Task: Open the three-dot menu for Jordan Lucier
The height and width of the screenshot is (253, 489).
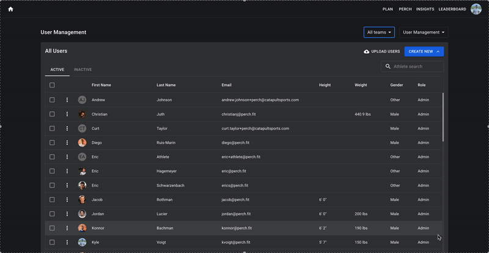Action: pos(67,214)
